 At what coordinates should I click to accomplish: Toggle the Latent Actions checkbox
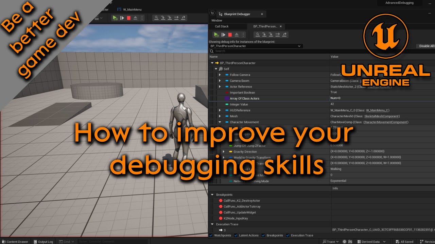tap(236, 235)
